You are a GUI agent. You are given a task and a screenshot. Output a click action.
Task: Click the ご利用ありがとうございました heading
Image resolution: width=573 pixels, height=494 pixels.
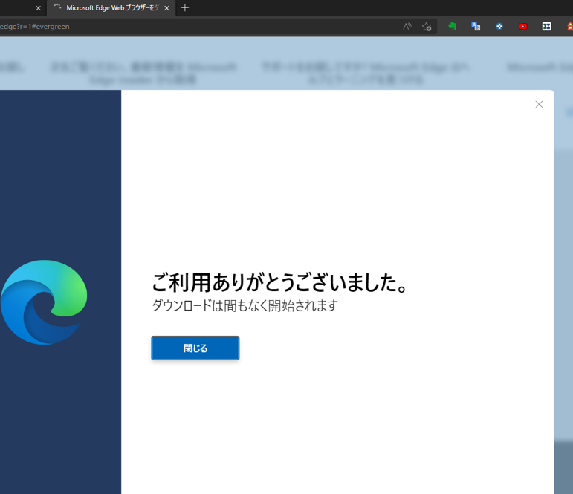pos(280,282)
